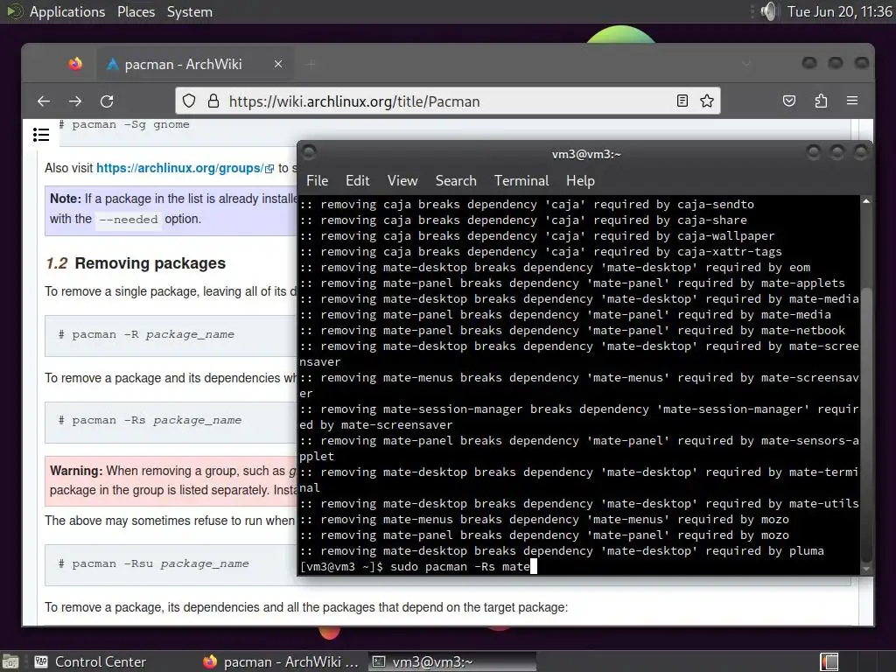Click the terminal scrollbar up arrow

point(866,201)
